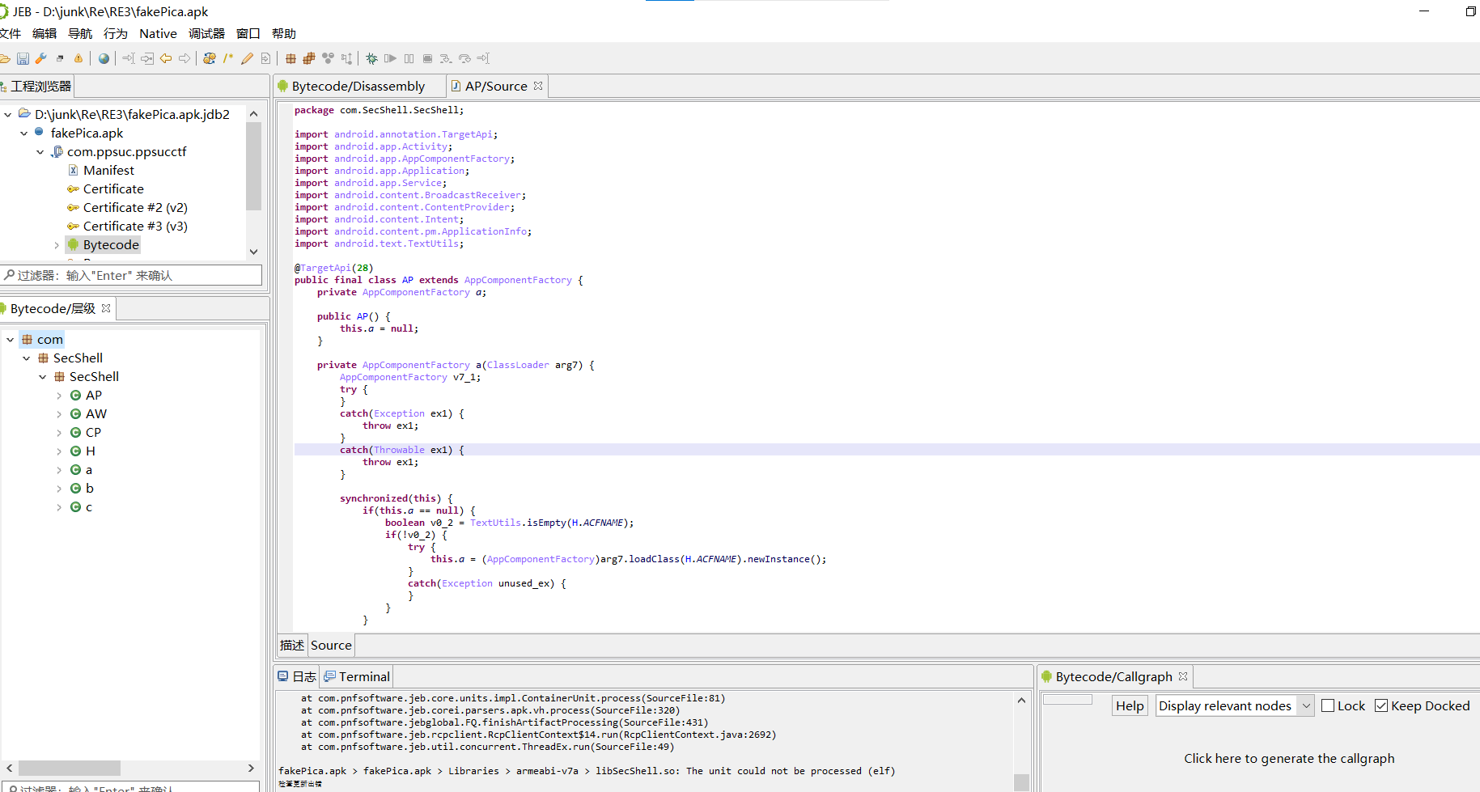Click the orange wrench toolbar icon
This screenshot has width=1480, height=792.
(x=40, y=58)
